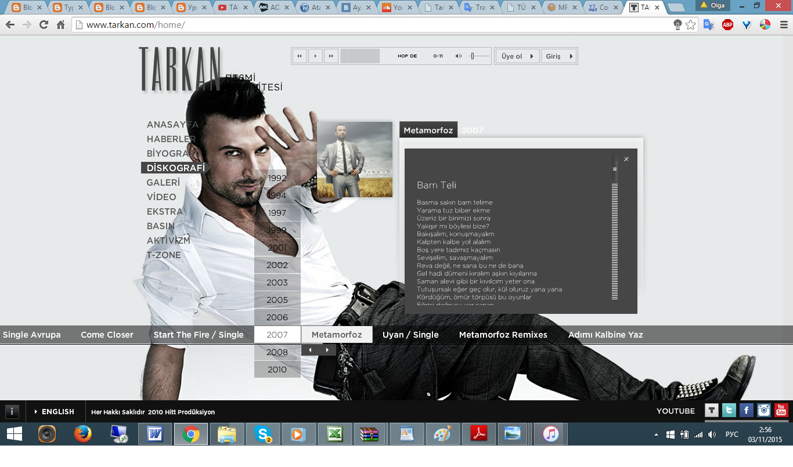This screenshot has width=793, height=467.
Task: Click the info icon in the footer
Action: [12, 412]
